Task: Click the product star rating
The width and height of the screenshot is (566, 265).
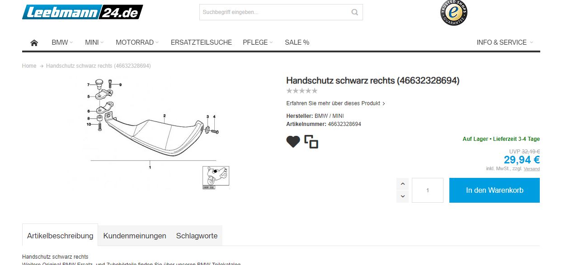Action: 302,91
